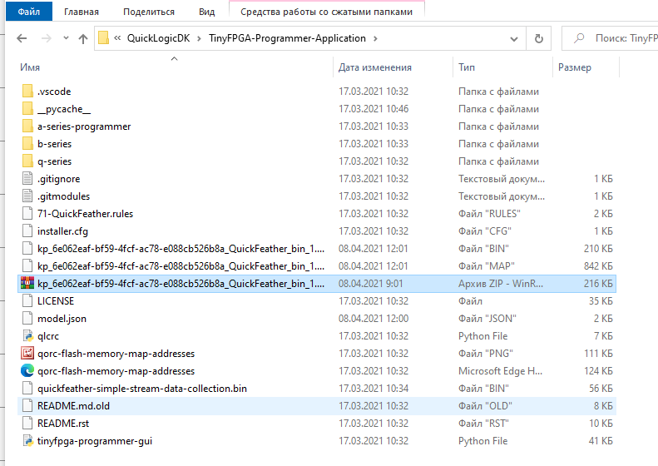The width and height of the screenshot is (658, 466).
Task: Expand hidden path chevrons before QuickLogicDK
Action: 117,38
